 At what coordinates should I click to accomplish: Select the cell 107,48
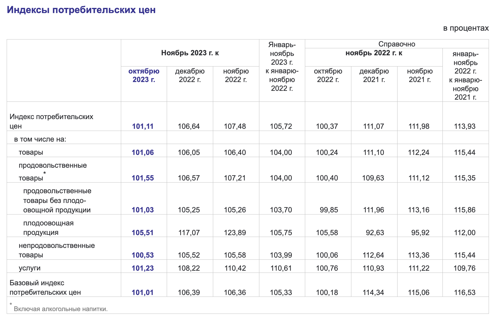(235, 126)
